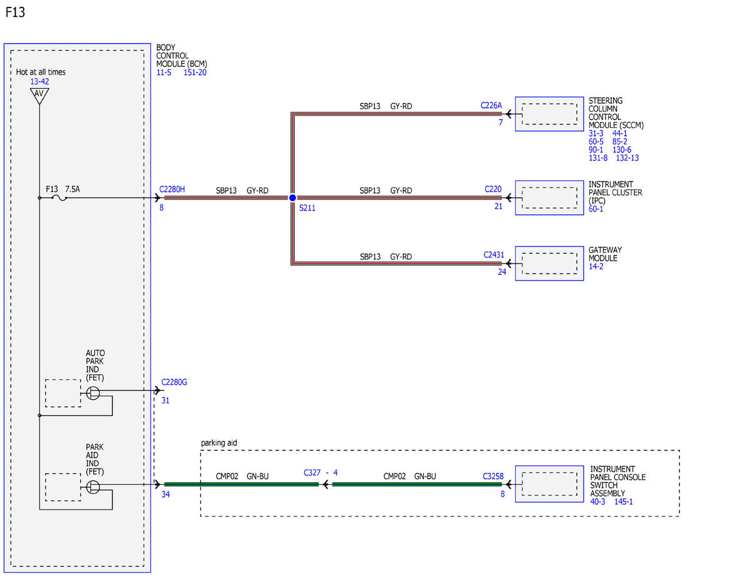Select the Instrument Panel Cluster component box

pyautogui.click(x=549, y=198)
